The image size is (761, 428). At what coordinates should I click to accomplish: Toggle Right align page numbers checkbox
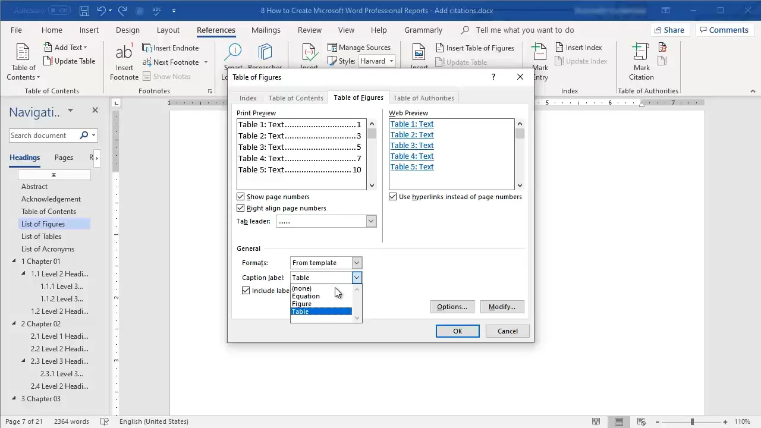coord(241,208)
